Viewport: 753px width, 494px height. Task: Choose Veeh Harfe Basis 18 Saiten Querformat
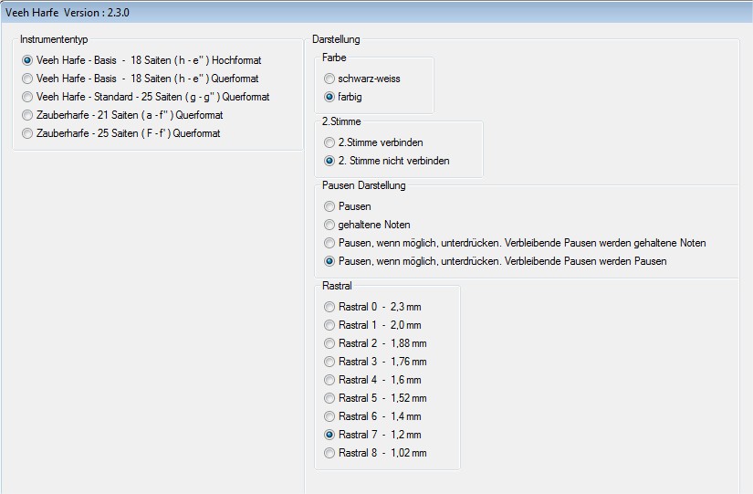(27, 79)
